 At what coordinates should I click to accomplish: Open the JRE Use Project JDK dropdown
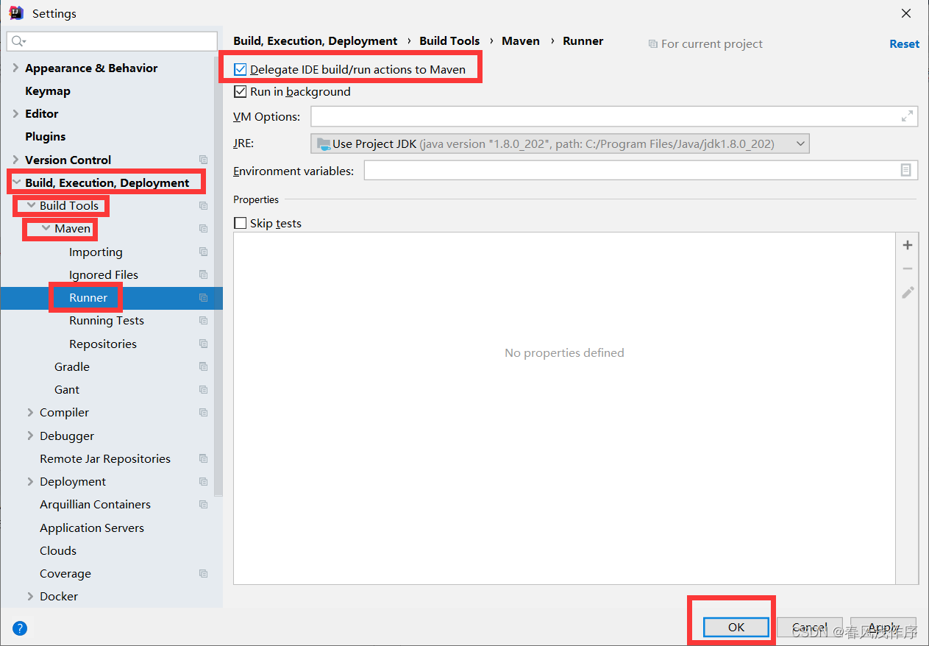[560, 143]
